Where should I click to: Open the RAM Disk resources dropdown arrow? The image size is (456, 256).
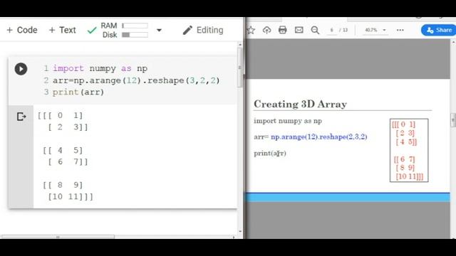(x=159, y=30)
